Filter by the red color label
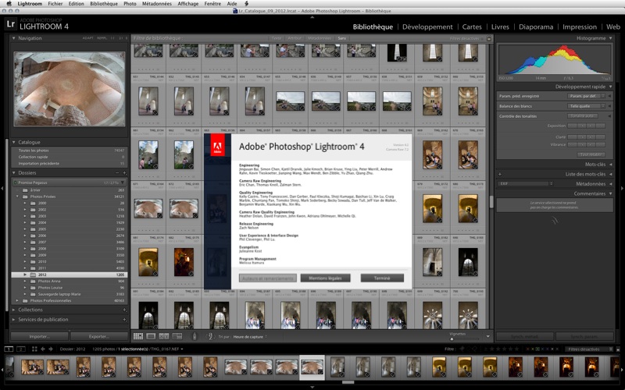Image resolution: width=625 pixels, height=390 pixels. click(528, 349)
